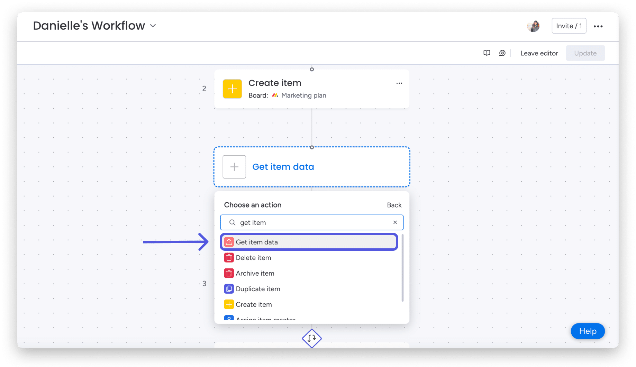Image resolution: width=636 pixels, height=367 pixels.
Task: Click the Invite / 1 button
Action: click(569, 26)
